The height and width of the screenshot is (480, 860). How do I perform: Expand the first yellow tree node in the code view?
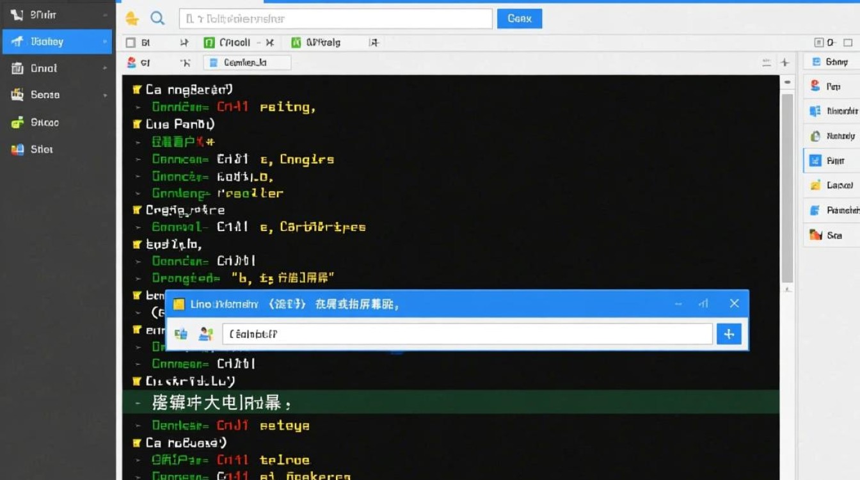pos(136,90)
